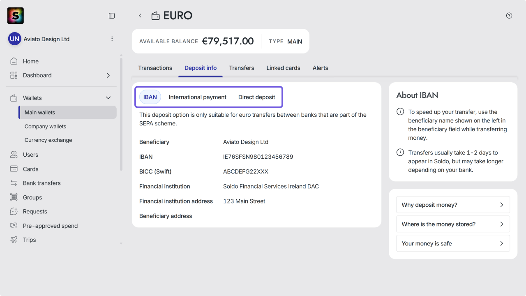Click the sidebar scroll down arrow

pyautogui.click(x=121, y=243)
